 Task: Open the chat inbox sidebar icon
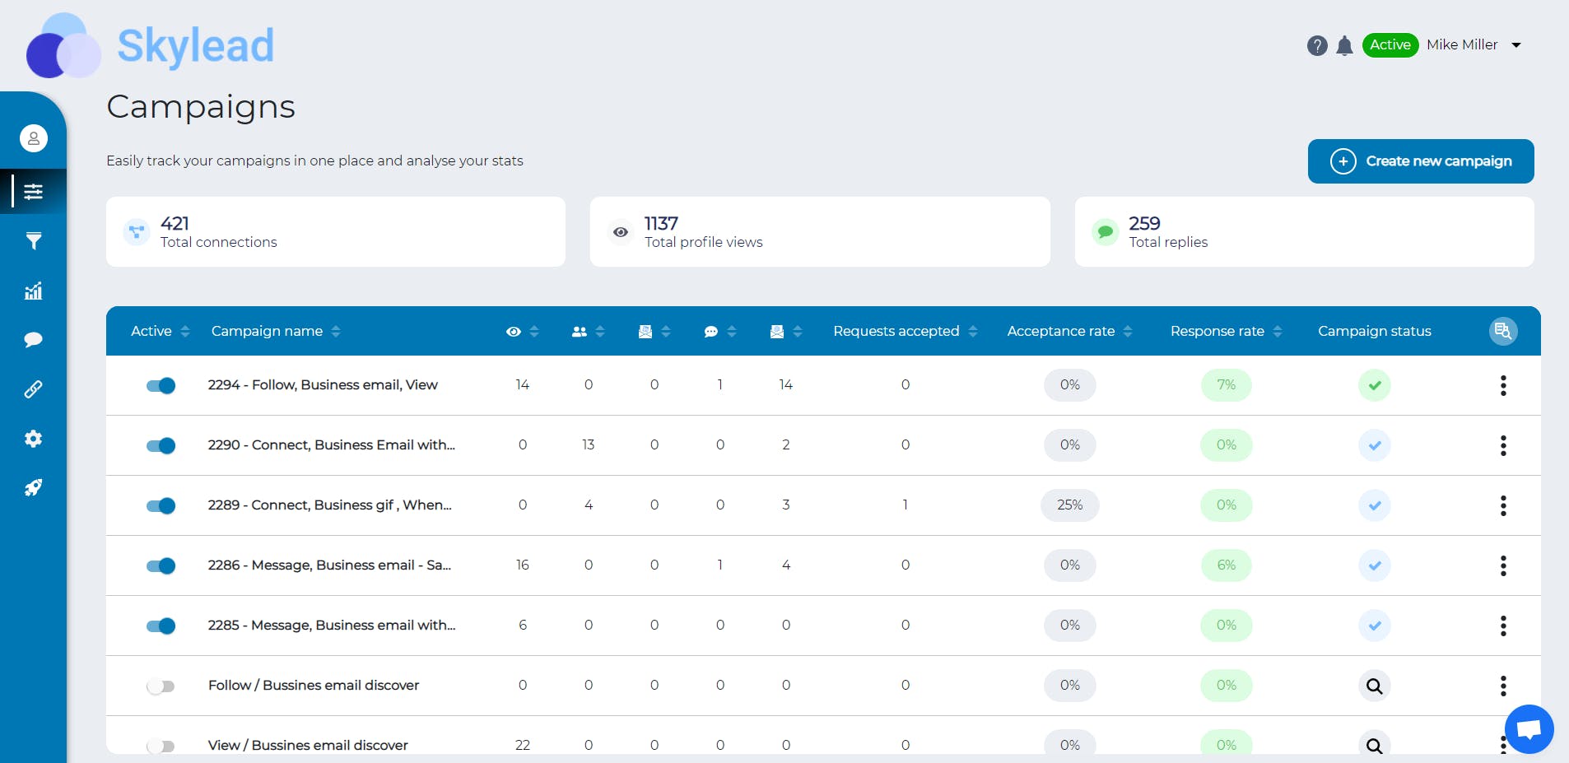(x=33, y=340)
